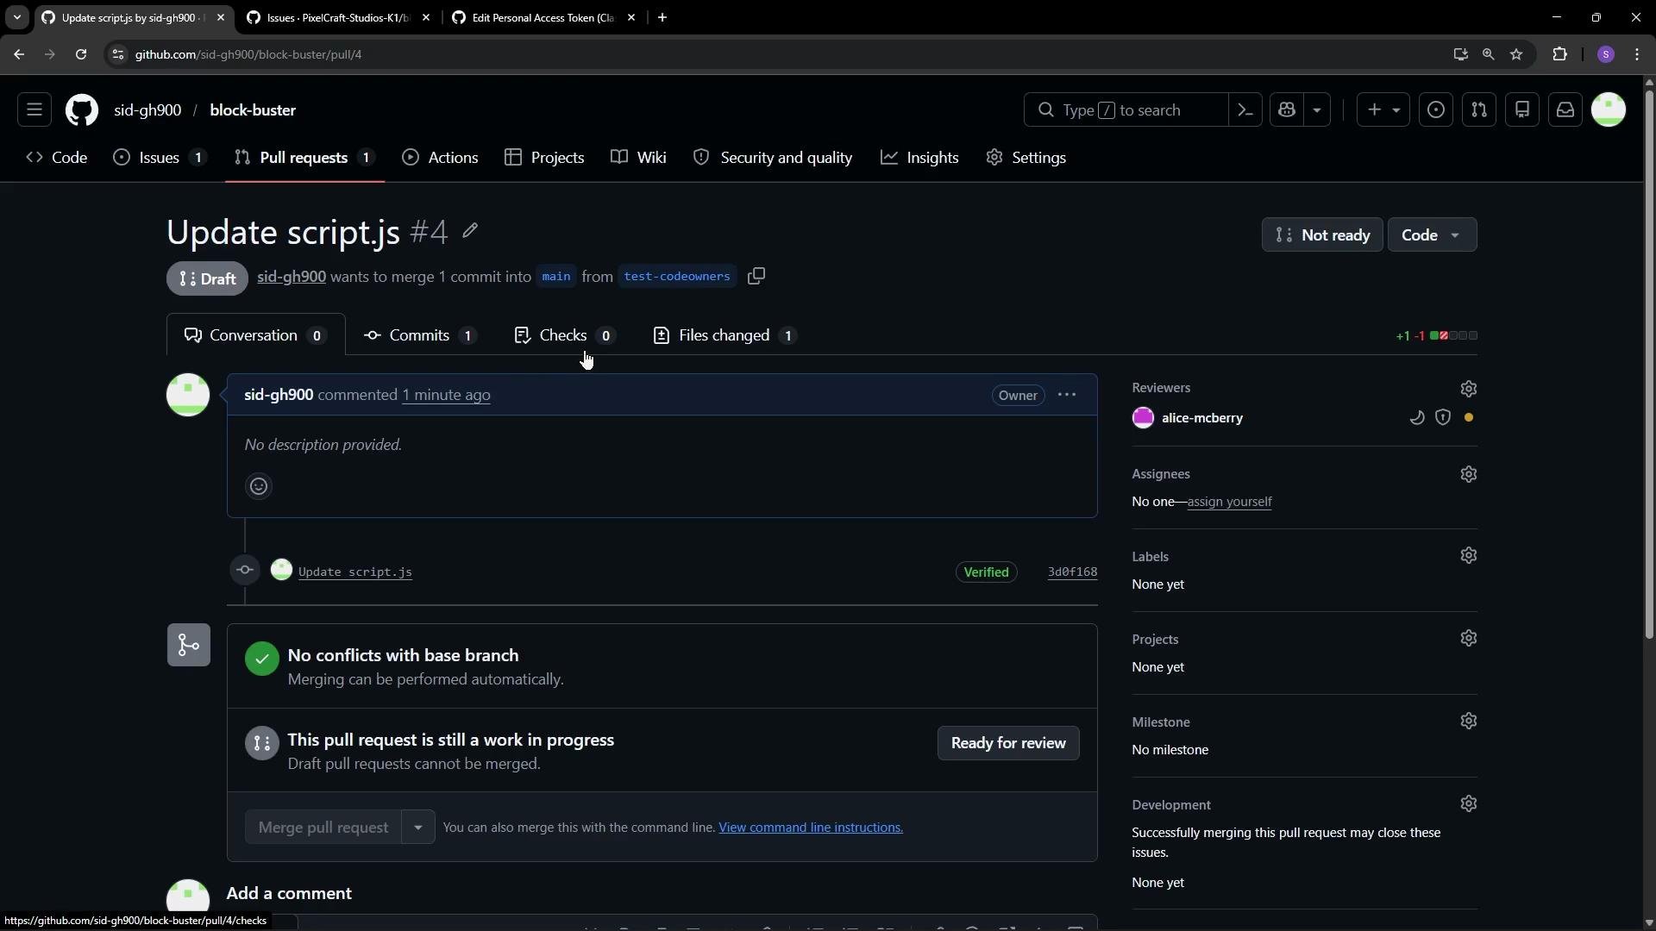Switch to Edit Personal Access Token browser tab
Image resolution: width=1656 pixels, height=931 pixels.
[543, 17]
